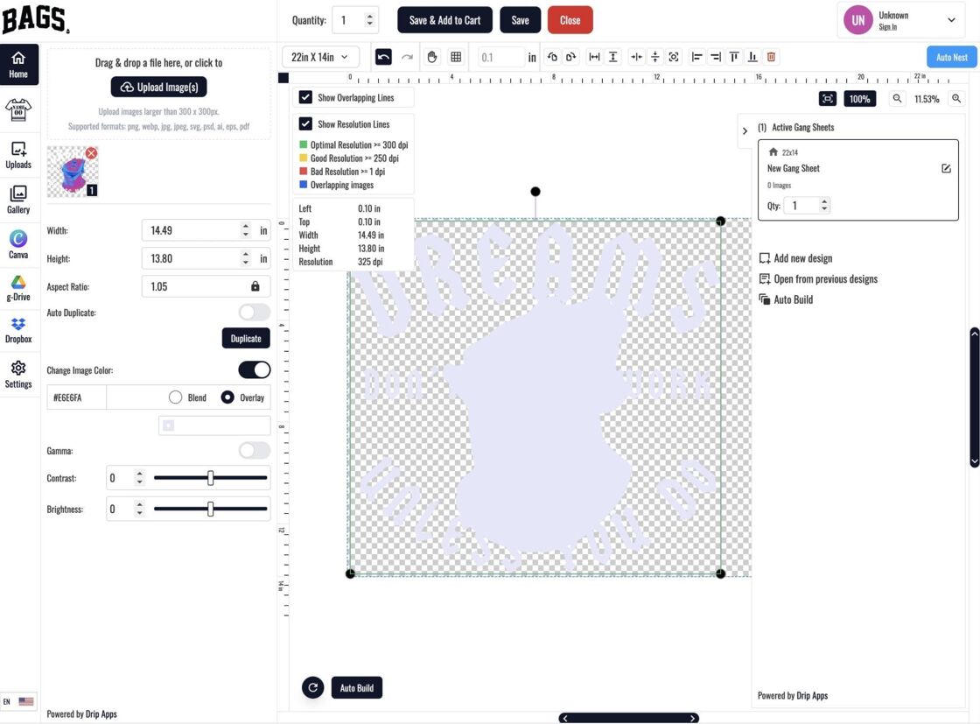Open the 22in X 14in size dropdown
This screenshot has width=980, height=724.
click(x=320, y=57)
